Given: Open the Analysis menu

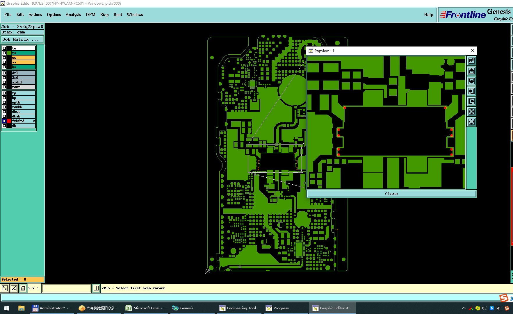Looking at the screenshot, I should [x=73, y=15].
